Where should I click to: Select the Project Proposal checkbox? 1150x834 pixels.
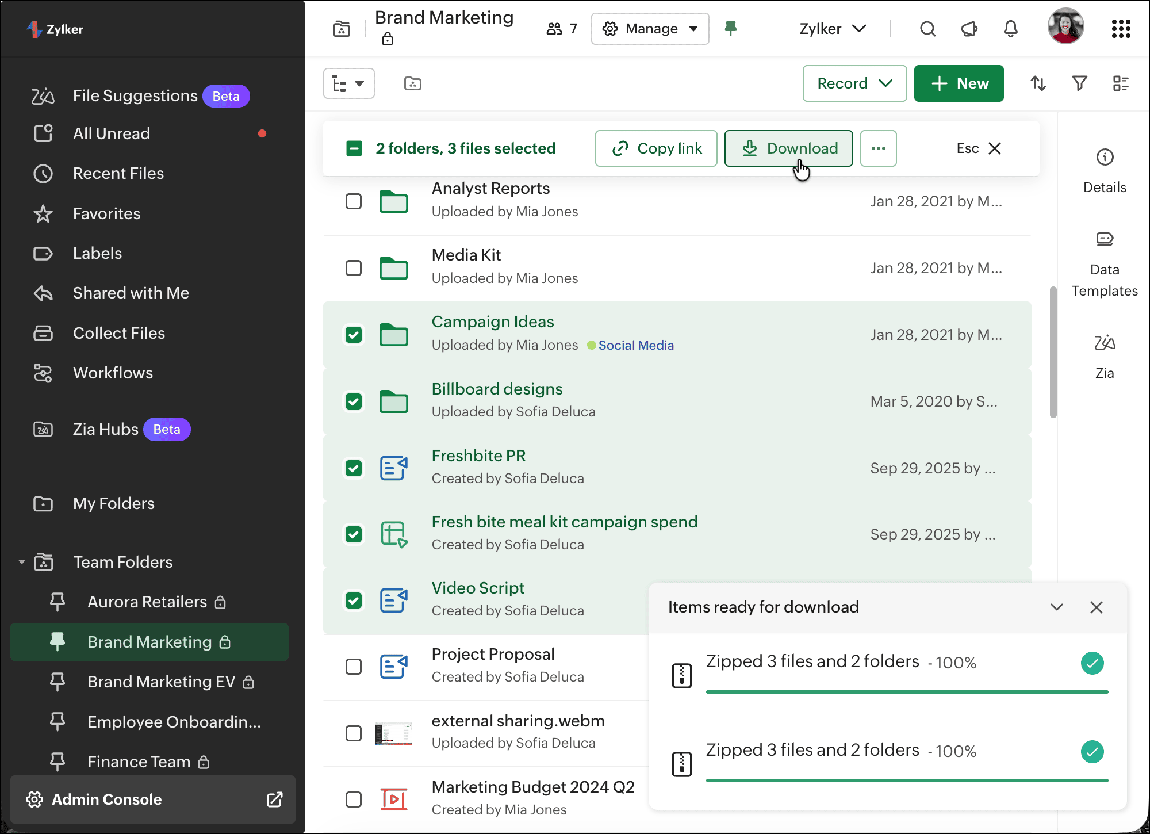354,667
